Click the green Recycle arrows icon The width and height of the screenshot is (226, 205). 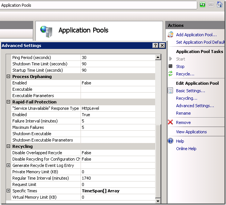click(170, 74)
